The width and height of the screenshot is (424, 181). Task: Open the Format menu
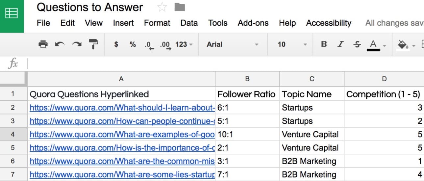[157, 23]
